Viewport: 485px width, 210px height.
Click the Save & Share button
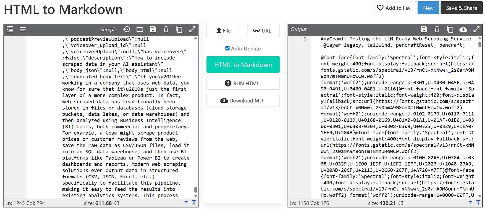click(x=462, y=8)
